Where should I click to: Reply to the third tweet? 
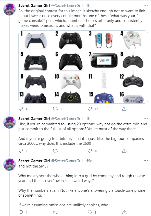[21, 212]
